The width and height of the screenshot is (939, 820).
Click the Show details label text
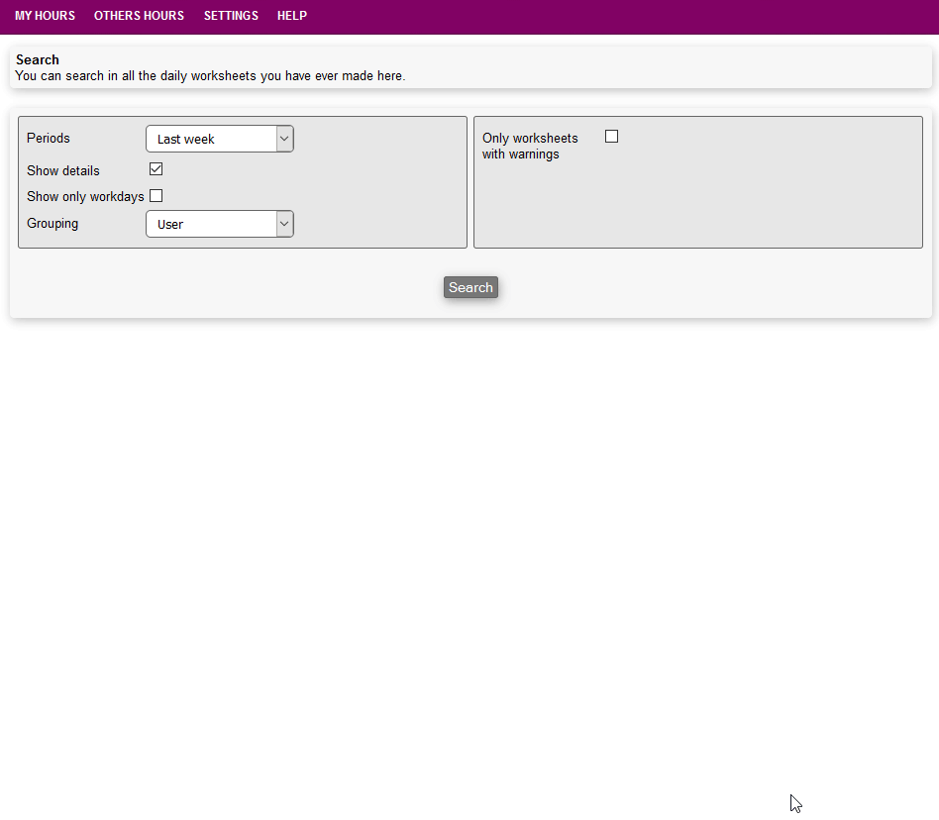tap(63, 171)
